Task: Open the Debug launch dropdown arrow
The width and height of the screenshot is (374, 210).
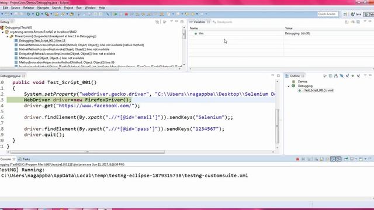Action: (33, 14)
